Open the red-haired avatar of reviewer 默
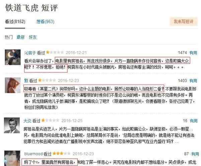 pos(13,85)
